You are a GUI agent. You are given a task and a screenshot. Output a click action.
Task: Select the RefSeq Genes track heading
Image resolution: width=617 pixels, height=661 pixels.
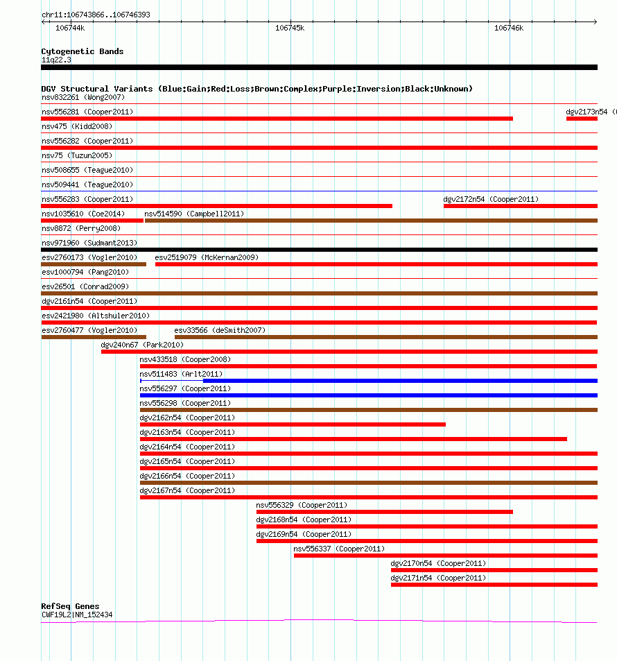point(70,607)
